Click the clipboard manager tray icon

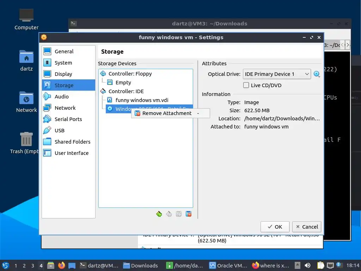coord(320,265)
